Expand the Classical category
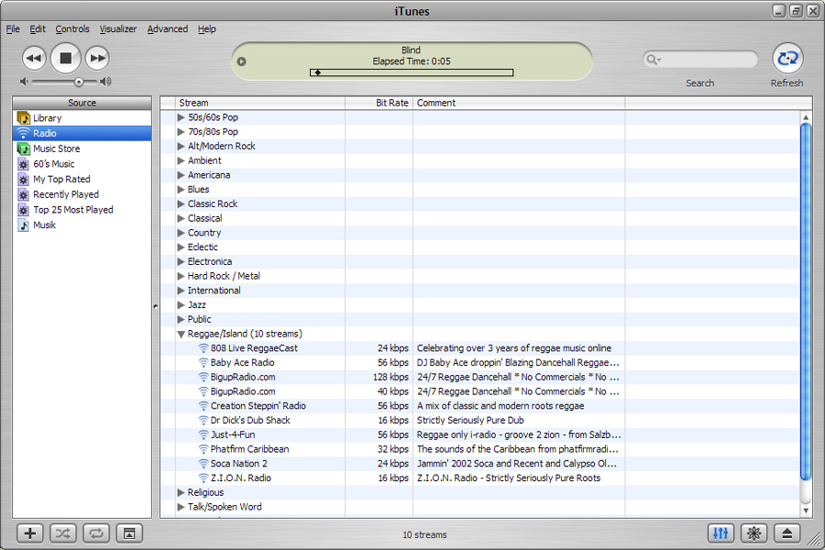Image resolution: width=825 pixels, height=550 pixels. click(x=181, y=218)
